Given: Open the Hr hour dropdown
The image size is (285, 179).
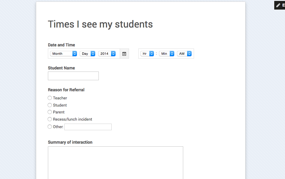Looking at the screenshot, I should [147, 54].
